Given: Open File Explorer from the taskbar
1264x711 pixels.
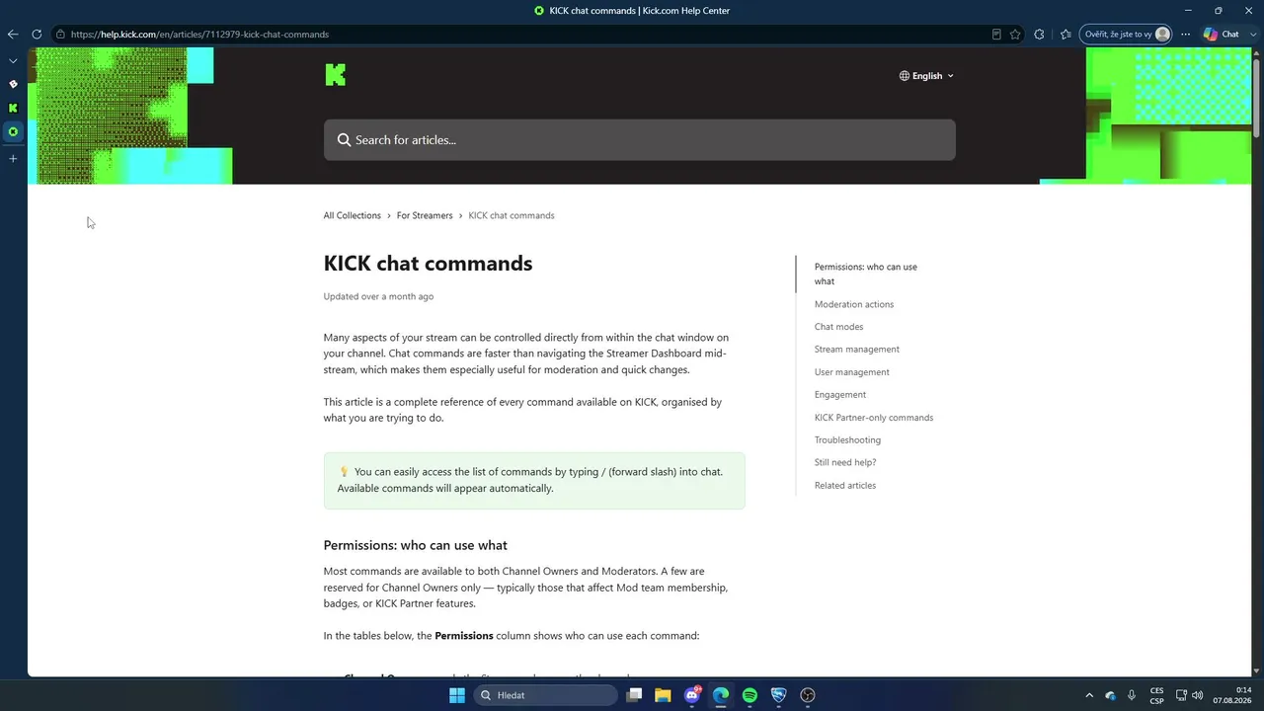Looking at the screenshot, I should [663, 695].
